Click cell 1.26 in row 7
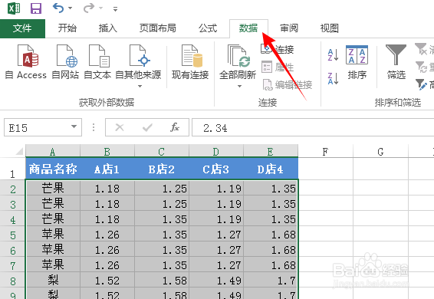Viewport: 434px width, 299px height. 107,265
